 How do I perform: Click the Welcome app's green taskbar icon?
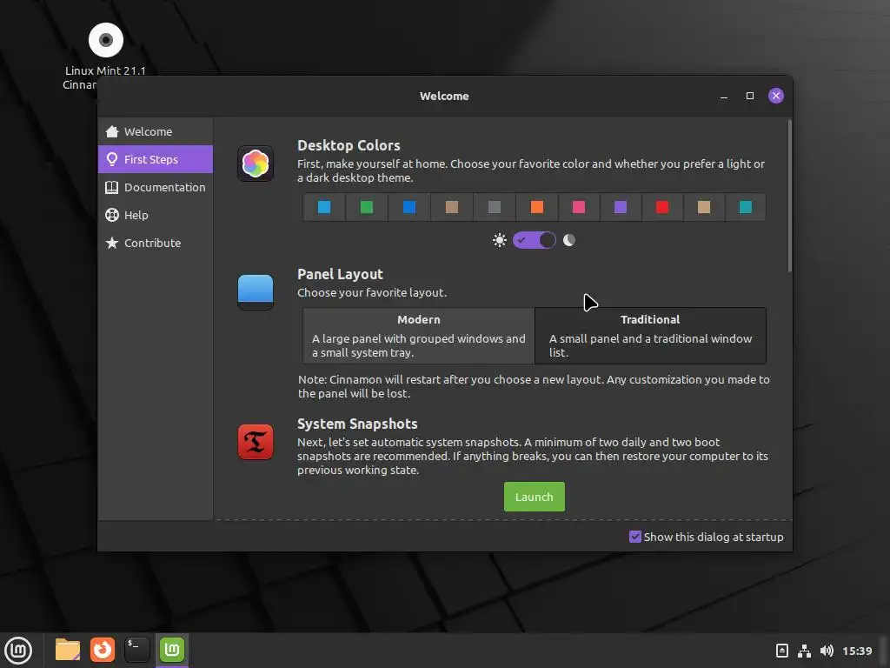pyautogui.click(x=172, y=650)
